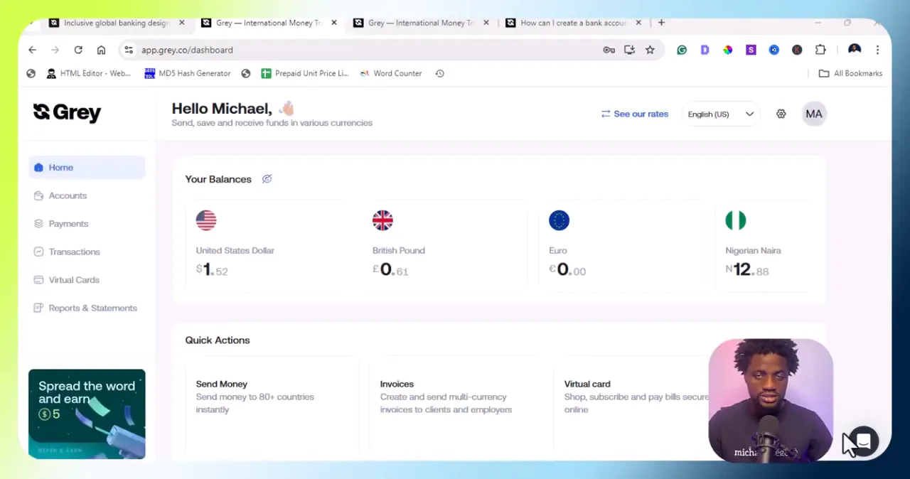Close the Inclusive global banking tab
This screenshot has width=910, height=479.
coord(181,23)
